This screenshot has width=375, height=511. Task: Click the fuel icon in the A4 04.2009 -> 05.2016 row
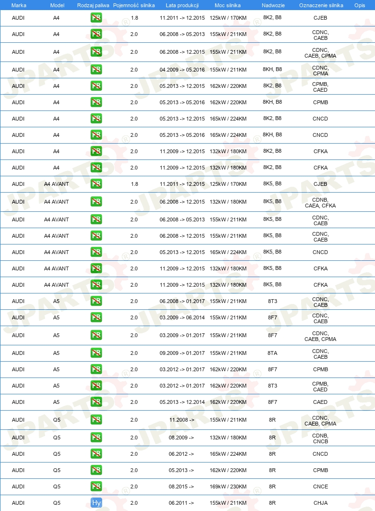point(96,70)
